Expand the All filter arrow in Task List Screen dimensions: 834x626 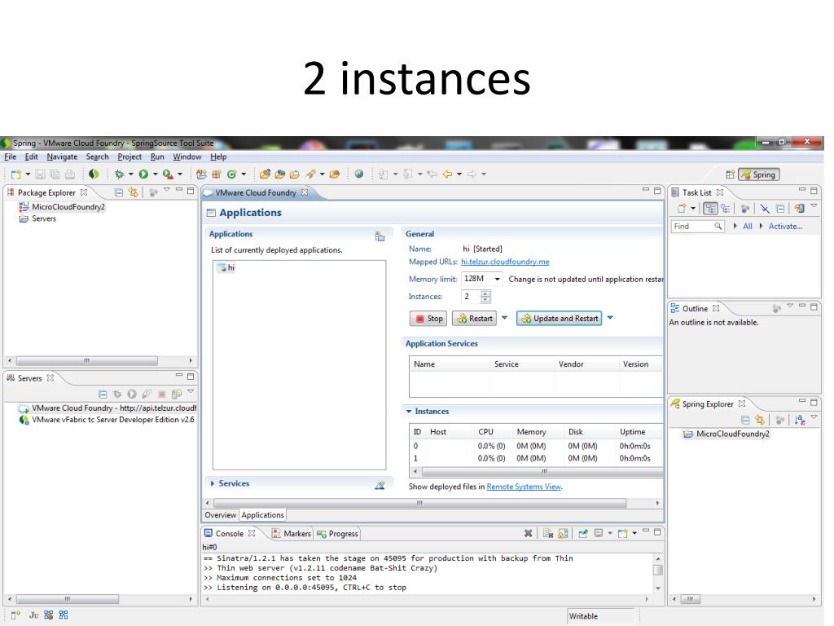coord(735,227)
